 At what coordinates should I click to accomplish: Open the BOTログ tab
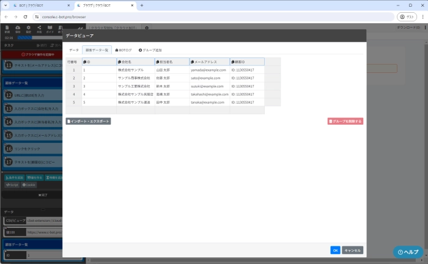124,50
